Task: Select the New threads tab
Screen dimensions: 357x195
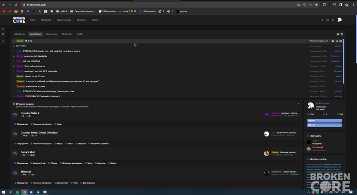Action: click(x=35, y=34)
